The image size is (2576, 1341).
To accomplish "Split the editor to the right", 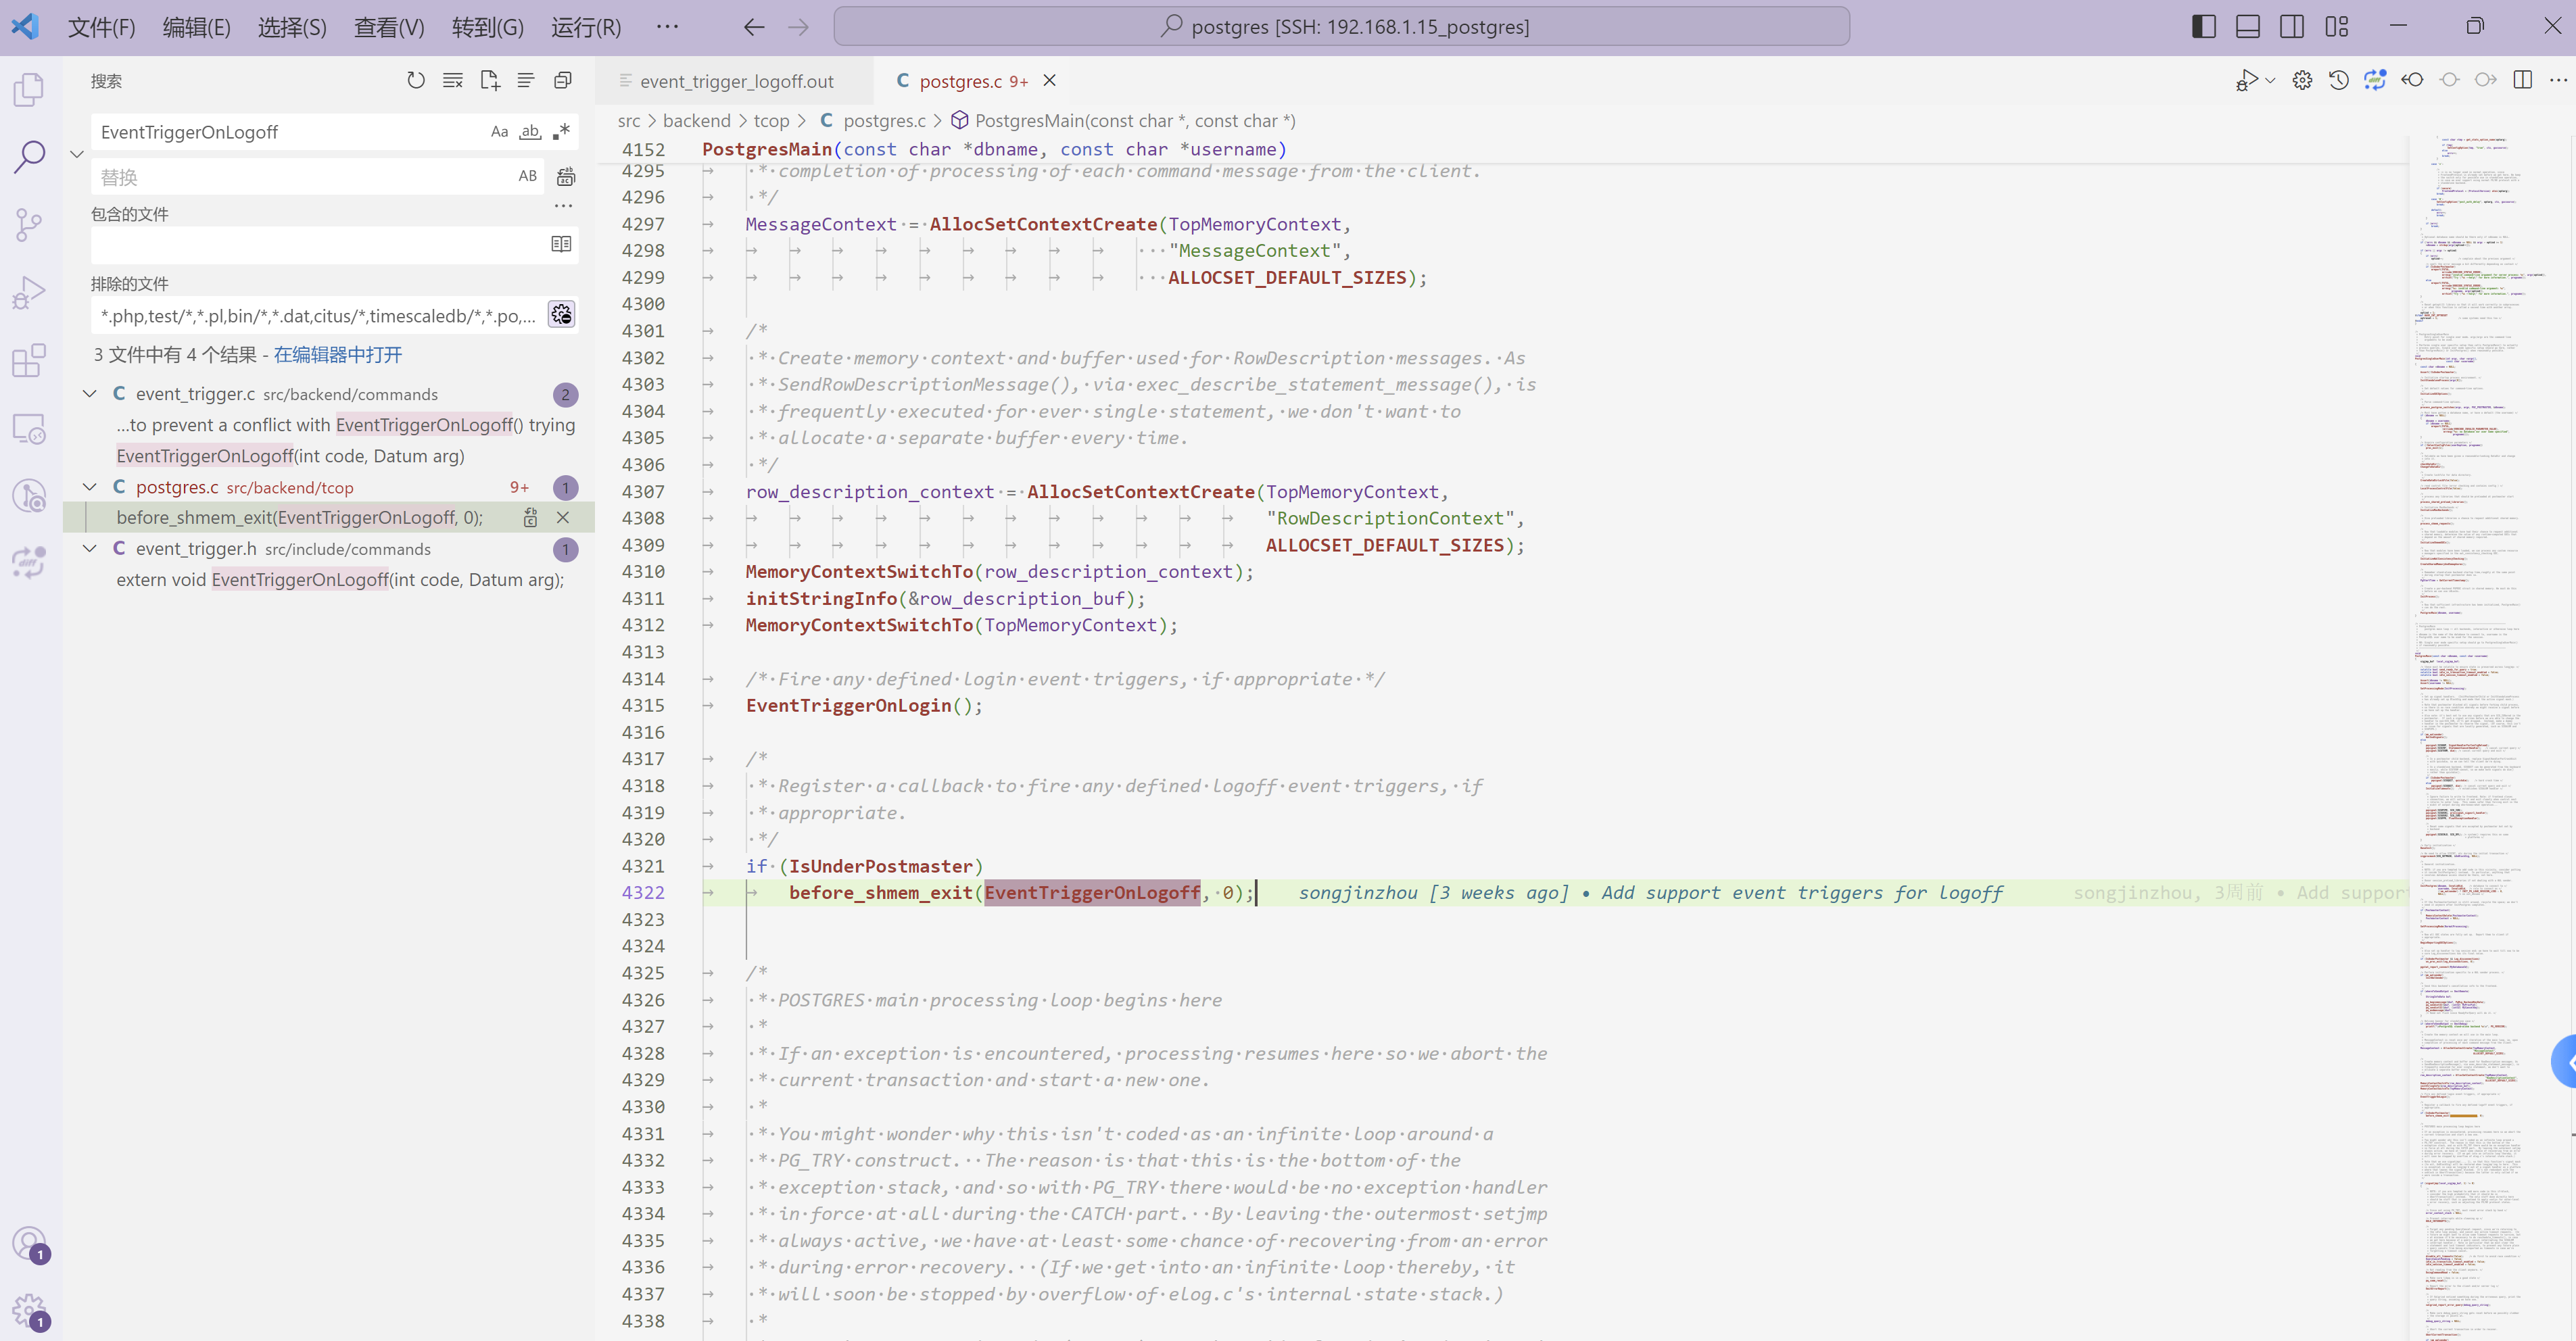I will (2523, 80).
